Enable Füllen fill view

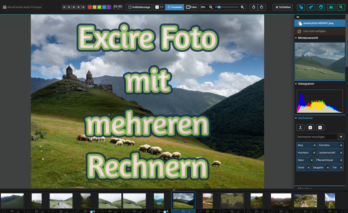[191, 7]
